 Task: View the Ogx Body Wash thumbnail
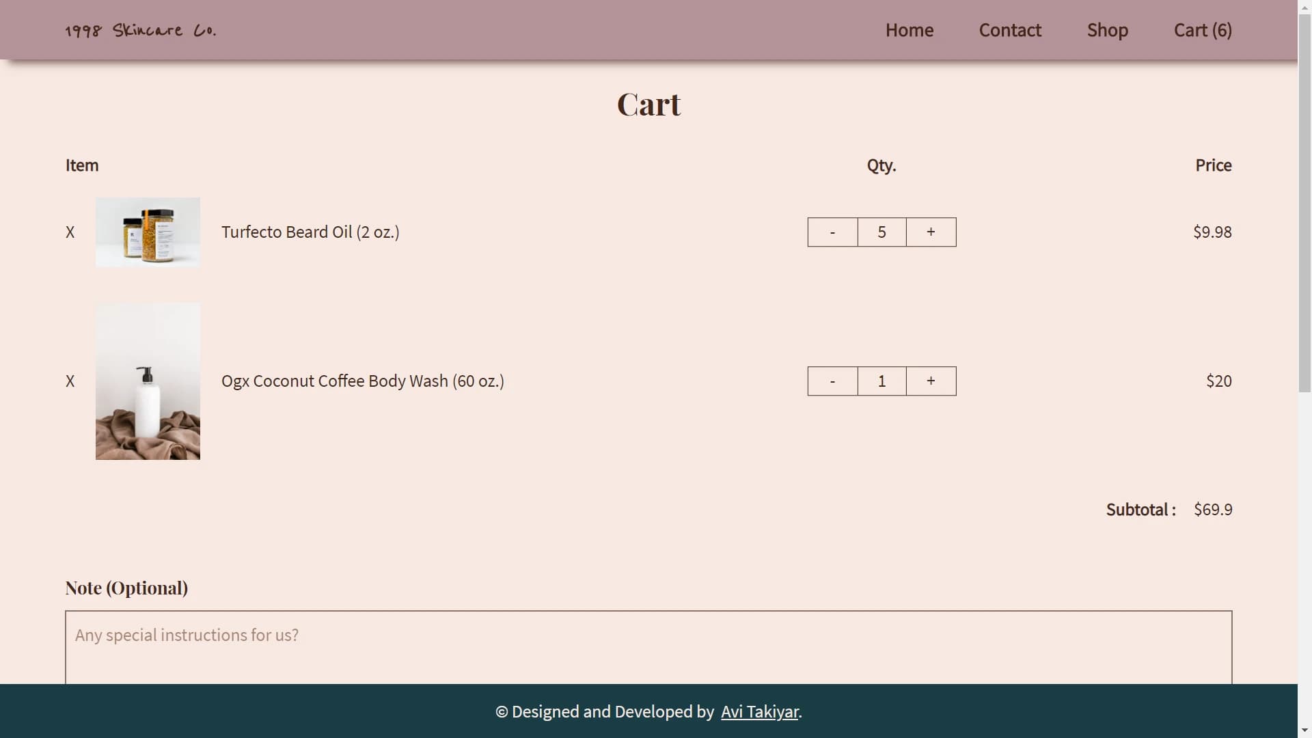(148, 381)
